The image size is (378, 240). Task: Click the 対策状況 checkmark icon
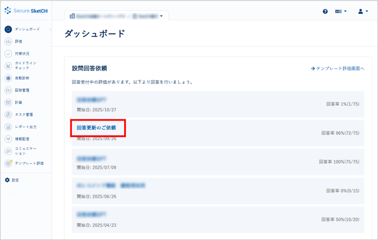[x=8, y=54]
